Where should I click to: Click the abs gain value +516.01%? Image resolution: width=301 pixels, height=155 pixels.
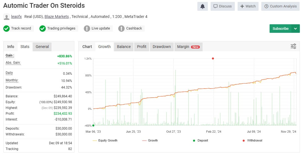coord(64,63)
